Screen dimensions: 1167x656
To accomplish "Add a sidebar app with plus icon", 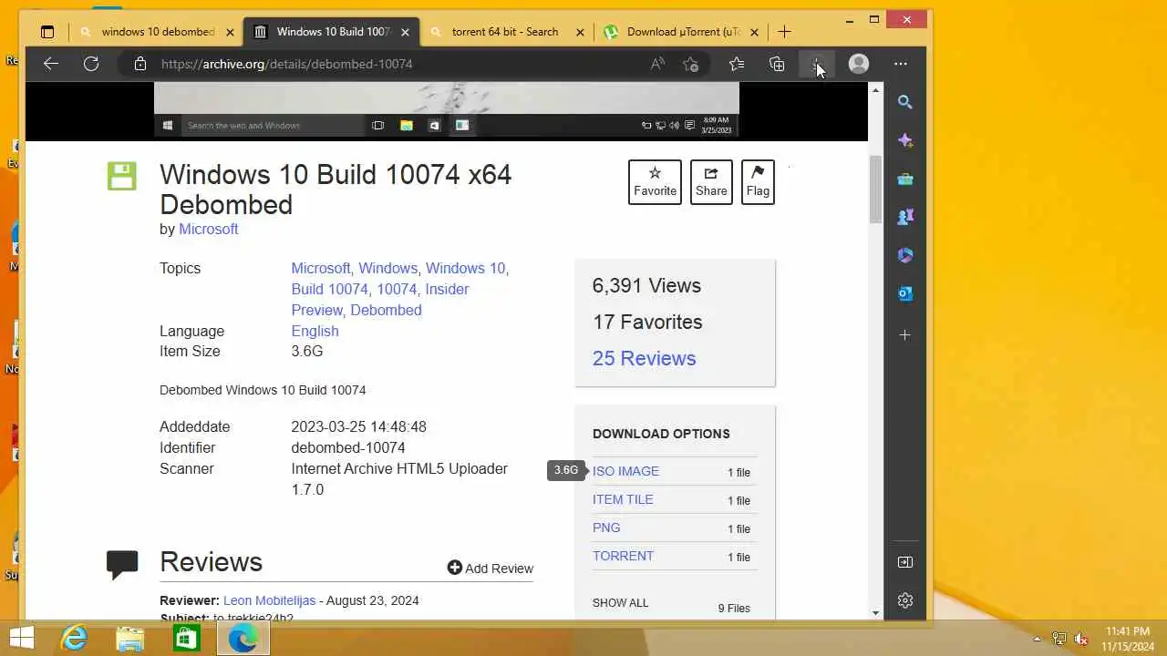I will pos(905,335).
